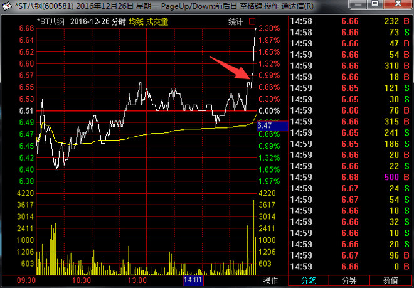
Task: Maximize the window using title bar button
Action: (x=374, y=4)
